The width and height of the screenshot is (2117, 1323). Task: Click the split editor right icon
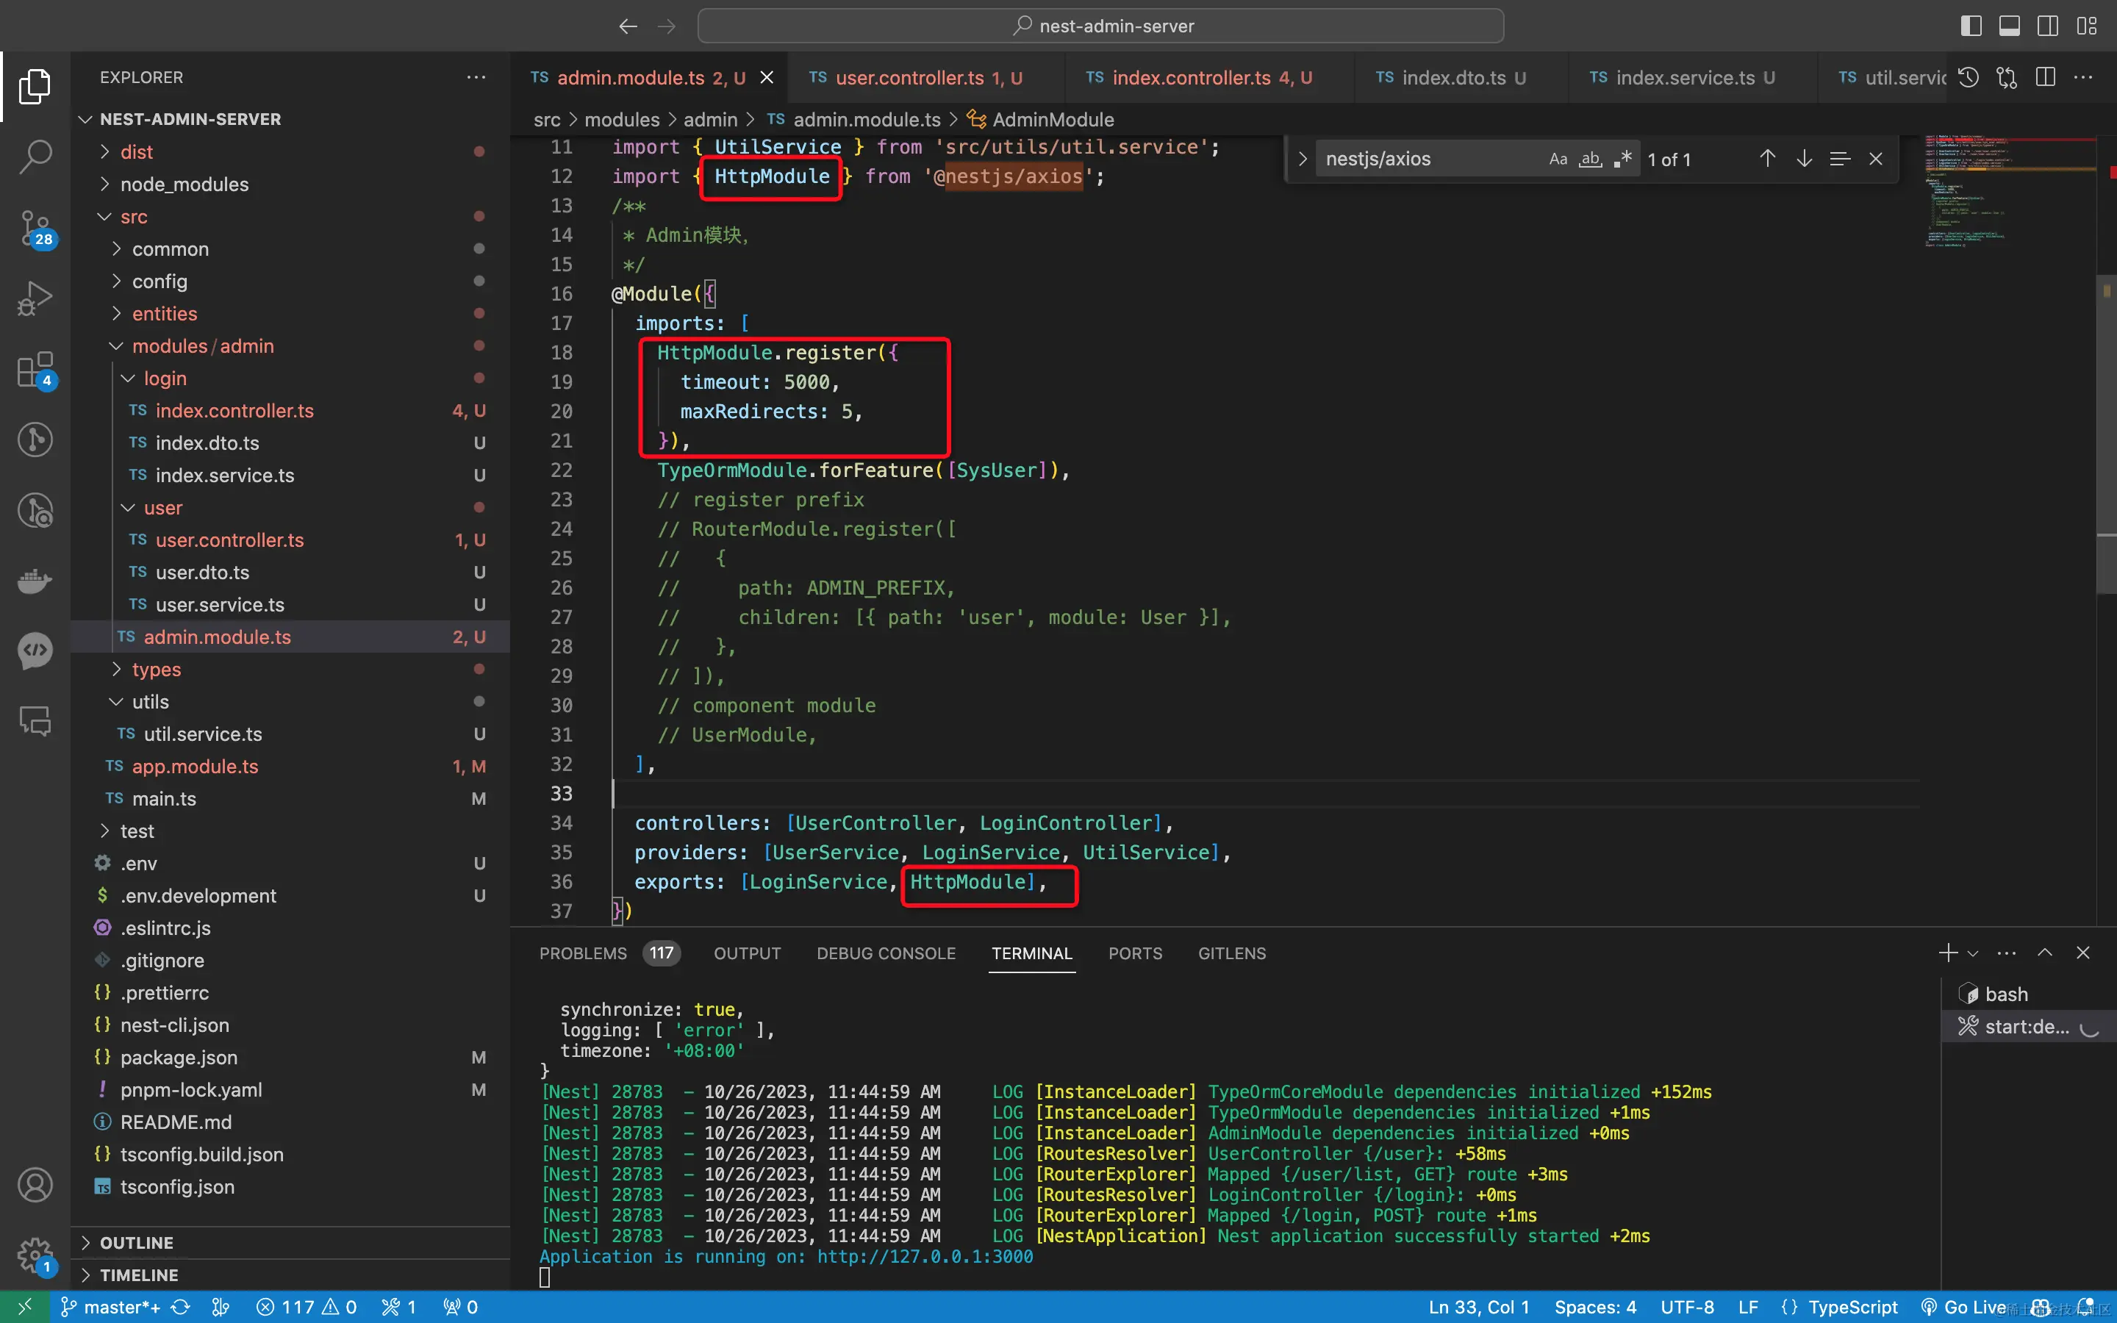pos(2045,78)
